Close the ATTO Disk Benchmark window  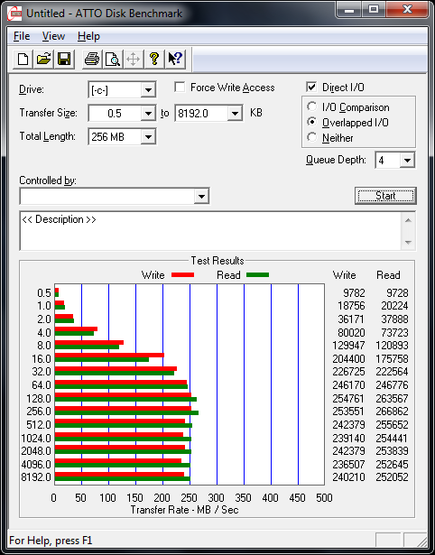[x=407, y=10]
